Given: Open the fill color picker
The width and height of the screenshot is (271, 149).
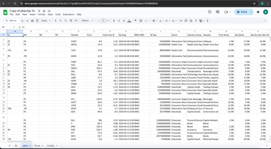Looking at the screenshot, I should tap(135, 21).
